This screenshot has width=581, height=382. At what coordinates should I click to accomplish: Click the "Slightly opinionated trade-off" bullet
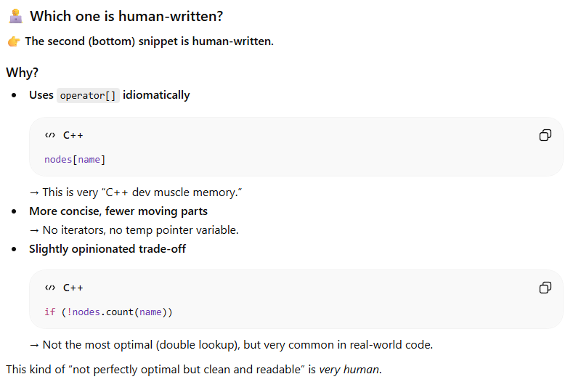coord(107,249)
